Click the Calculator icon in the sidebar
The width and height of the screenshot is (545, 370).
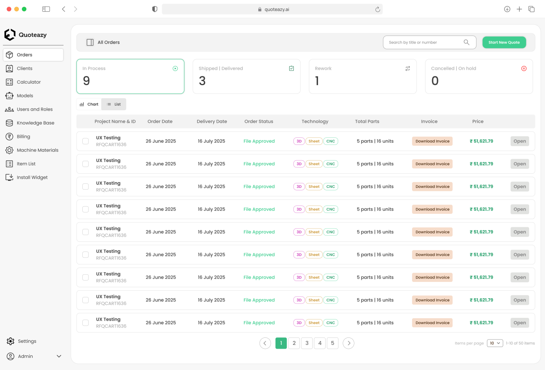pyautogui.click(x=9, y=82)
